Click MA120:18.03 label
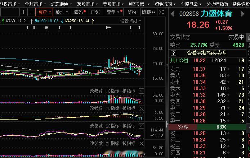 [x=46, y=21]
